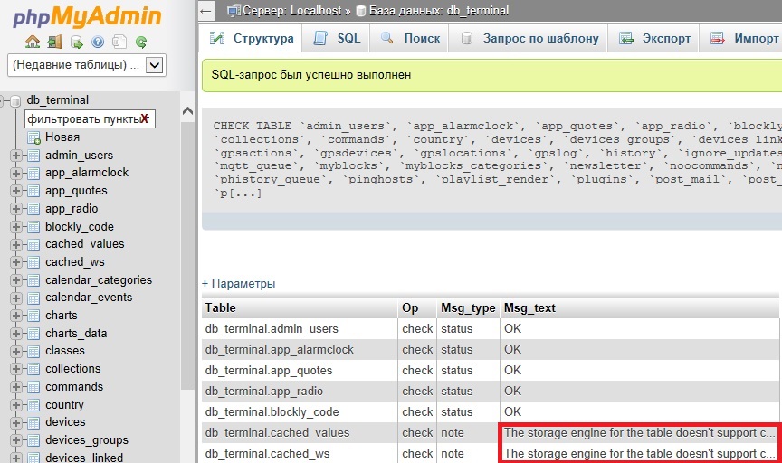Open the recent tables dropdown
Screen dimensions: 782x463
click(154, 65)
